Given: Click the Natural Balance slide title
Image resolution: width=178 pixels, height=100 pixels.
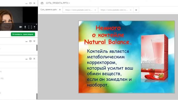Looking at the screenshot, I should click(108, 35).
